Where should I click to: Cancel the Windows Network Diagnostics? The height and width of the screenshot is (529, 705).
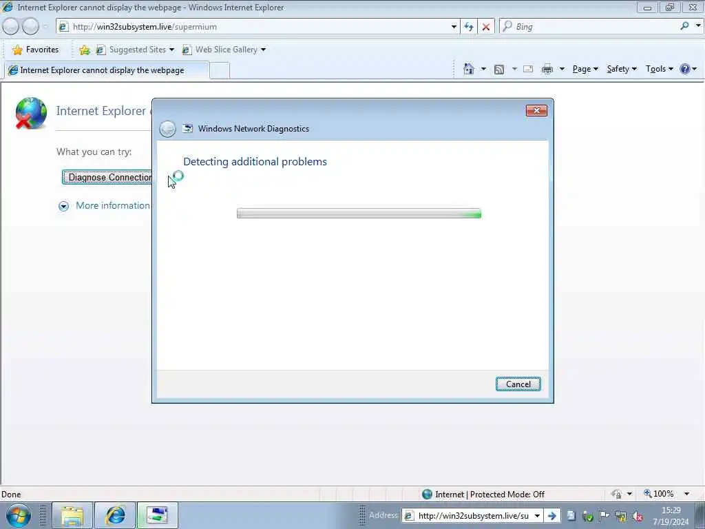point(518,384)
